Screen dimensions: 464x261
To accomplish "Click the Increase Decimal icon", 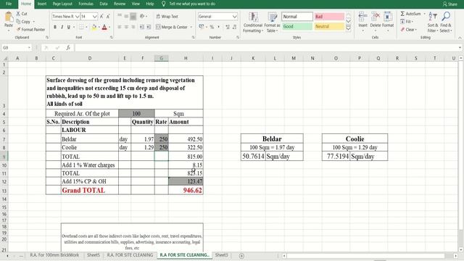I will point(228,27).
